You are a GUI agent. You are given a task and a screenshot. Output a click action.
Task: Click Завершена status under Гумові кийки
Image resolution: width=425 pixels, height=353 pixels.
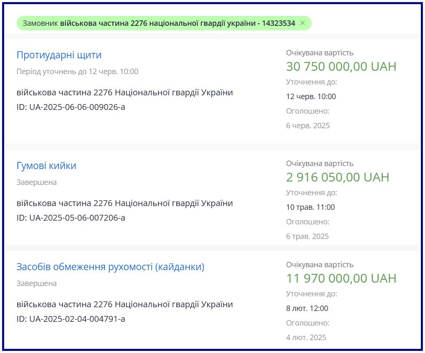(37, 182)
